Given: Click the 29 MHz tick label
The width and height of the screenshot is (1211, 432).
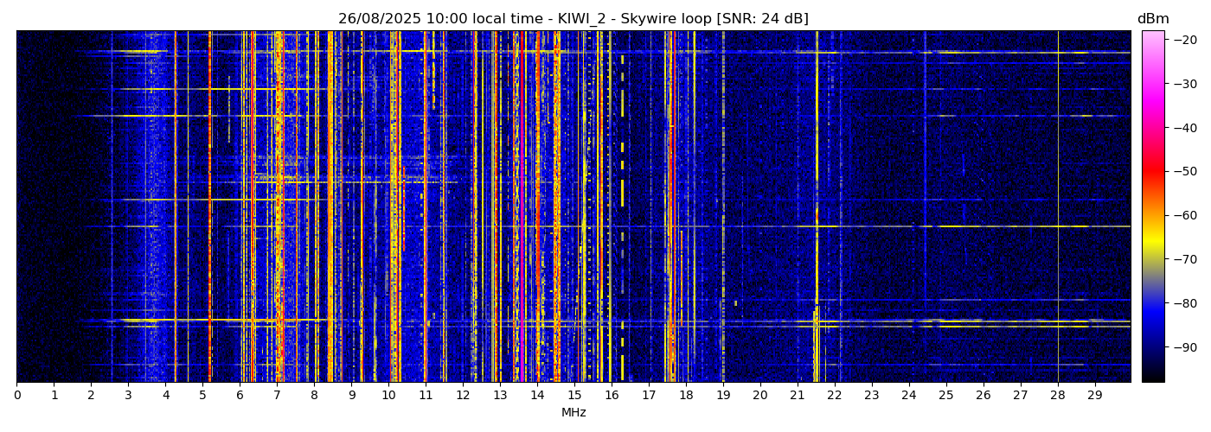Looking at the screenshot, I should (1094, 396).
